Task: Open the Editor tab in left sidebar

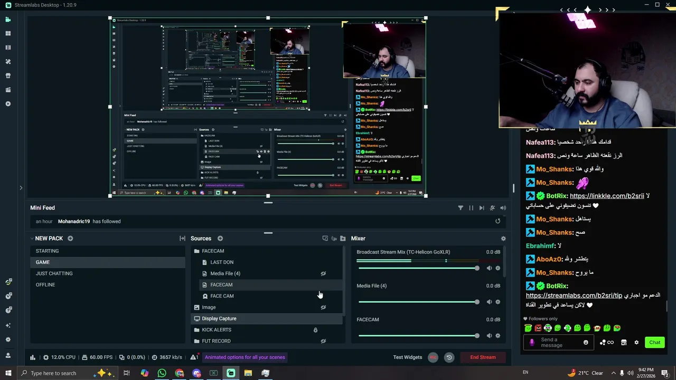Action: tap(8, 20)
